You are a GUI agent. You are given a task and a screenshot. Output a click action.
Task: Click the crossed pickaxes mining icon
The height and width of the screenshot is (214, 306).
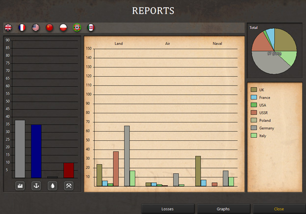[69, 186]
